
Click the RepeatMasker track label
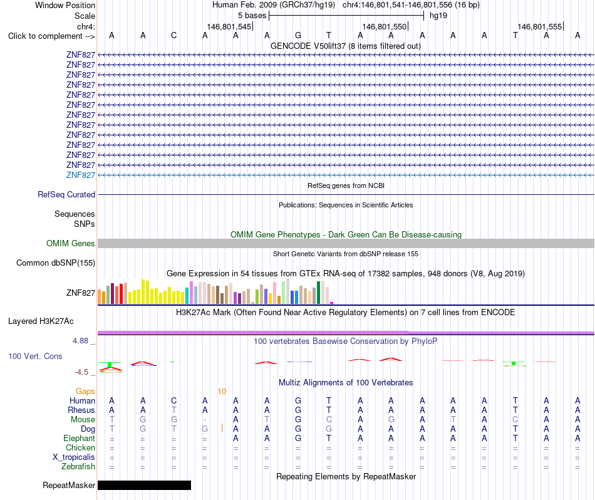69,485
